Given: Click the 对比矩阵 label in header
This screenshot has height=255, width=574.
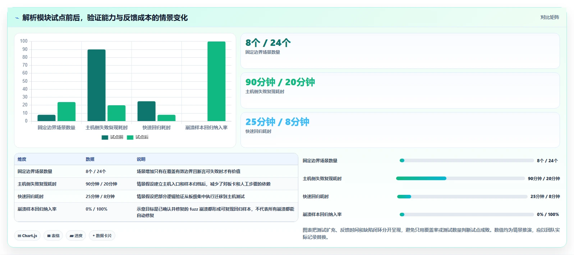Looking at the screenshot, I should (550, 17).
